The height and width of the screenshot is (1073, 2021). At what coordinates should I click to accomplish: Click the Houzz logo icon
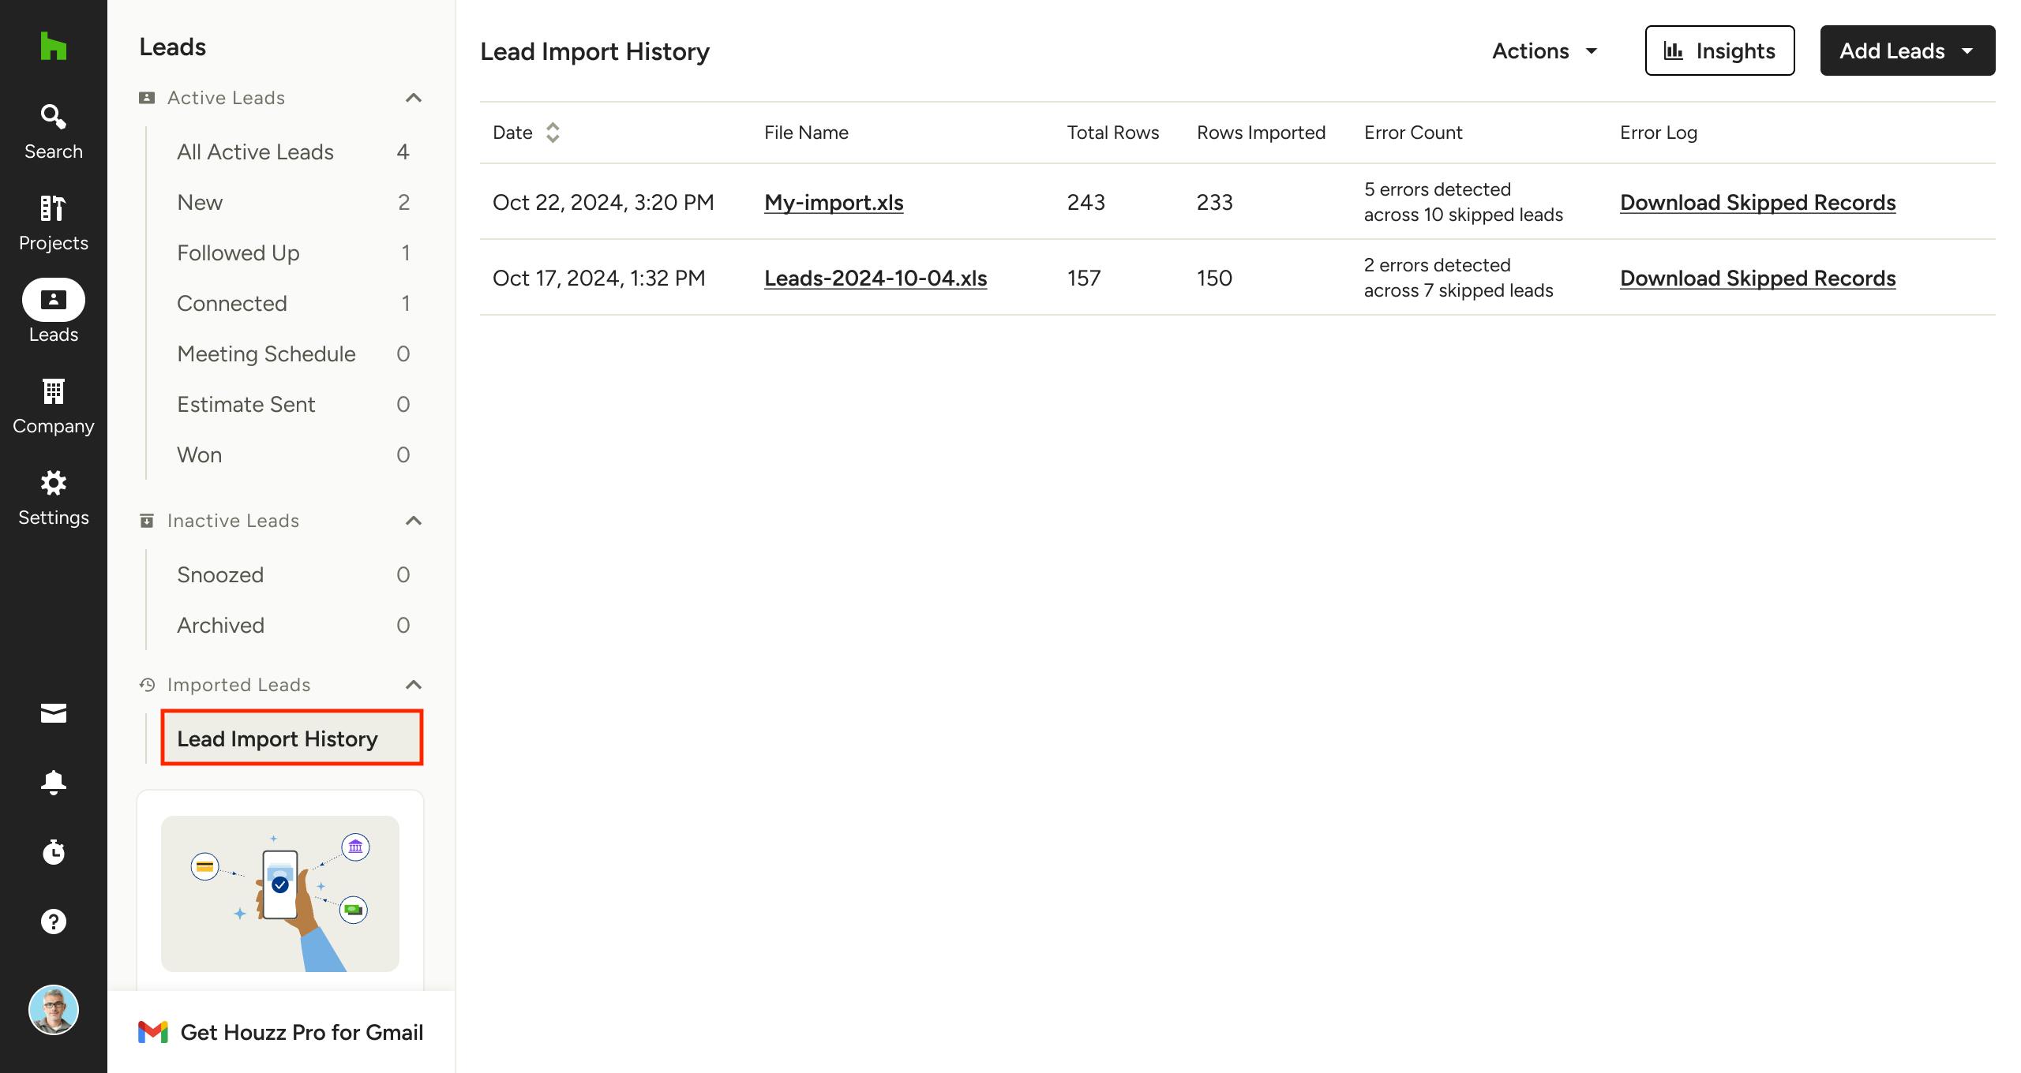point(53,46)
